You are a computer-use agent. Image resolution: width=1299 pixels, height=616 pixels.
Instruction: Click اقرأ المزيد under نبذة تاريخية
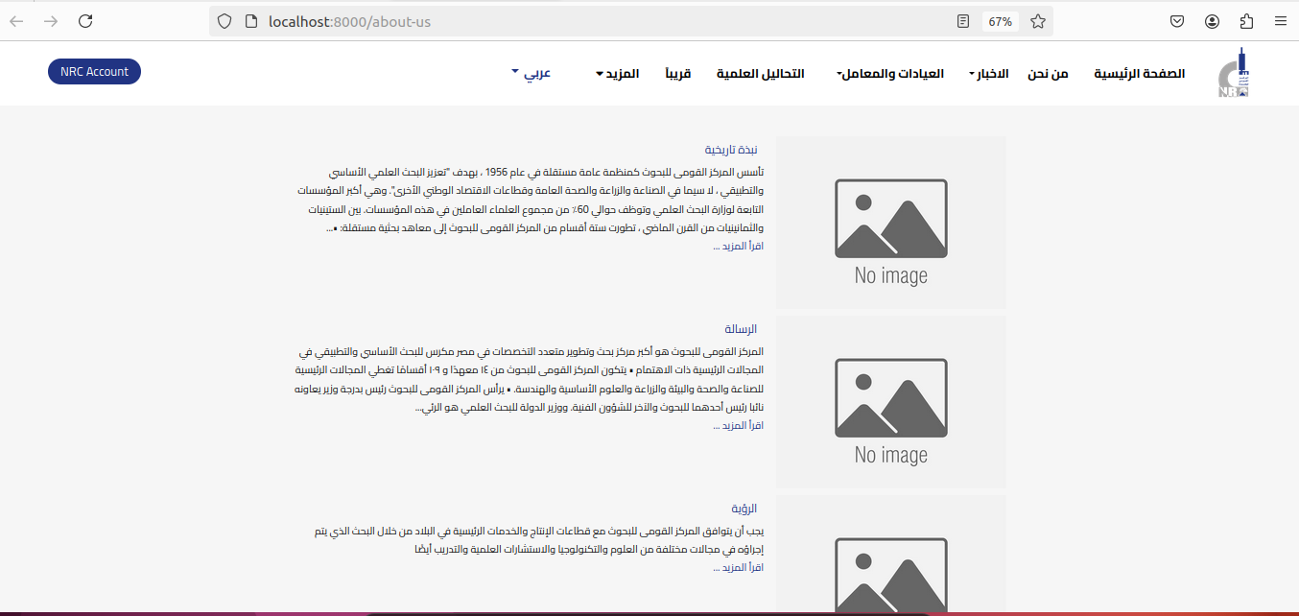coord(738,247)
